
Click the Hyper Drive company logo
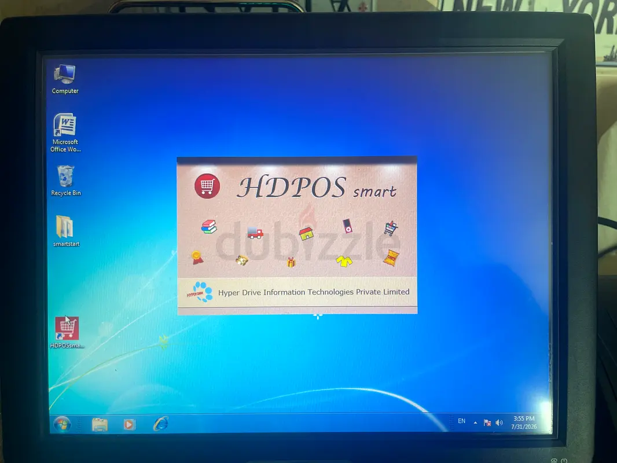coord(200,292)
